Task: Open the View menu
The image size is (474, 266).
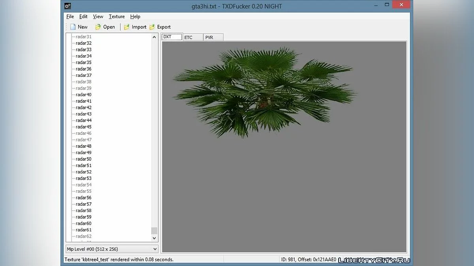Action: coord(98,17)
